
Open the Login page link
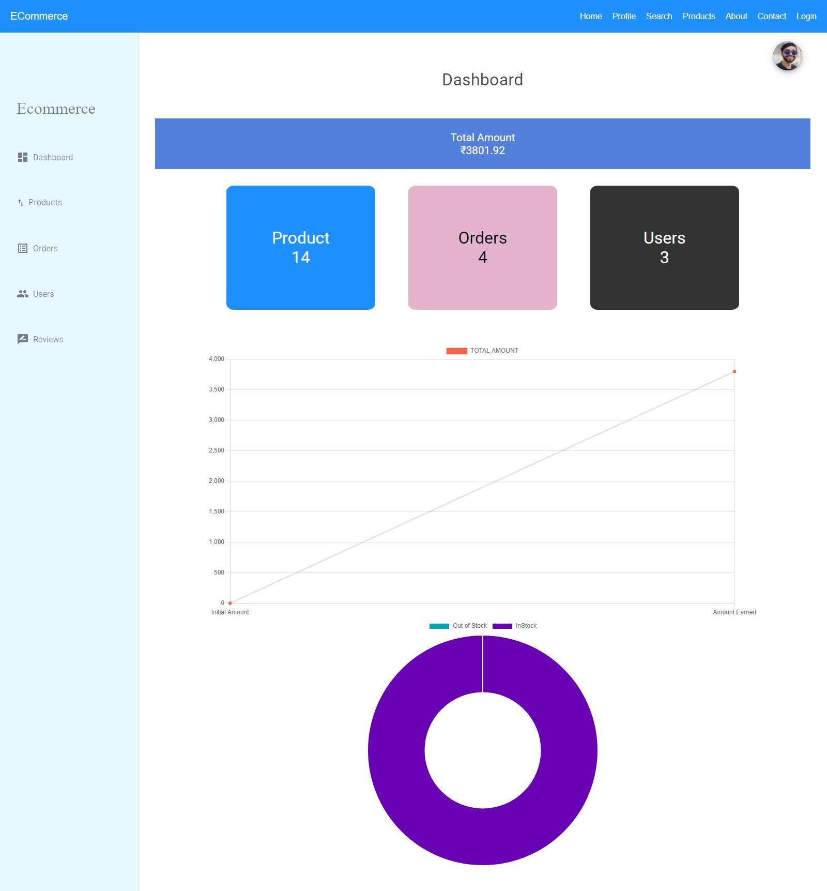806,16
